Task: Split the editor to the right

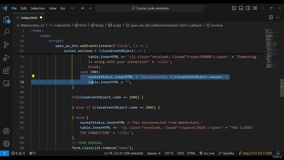Action: [x=271, y=17]
